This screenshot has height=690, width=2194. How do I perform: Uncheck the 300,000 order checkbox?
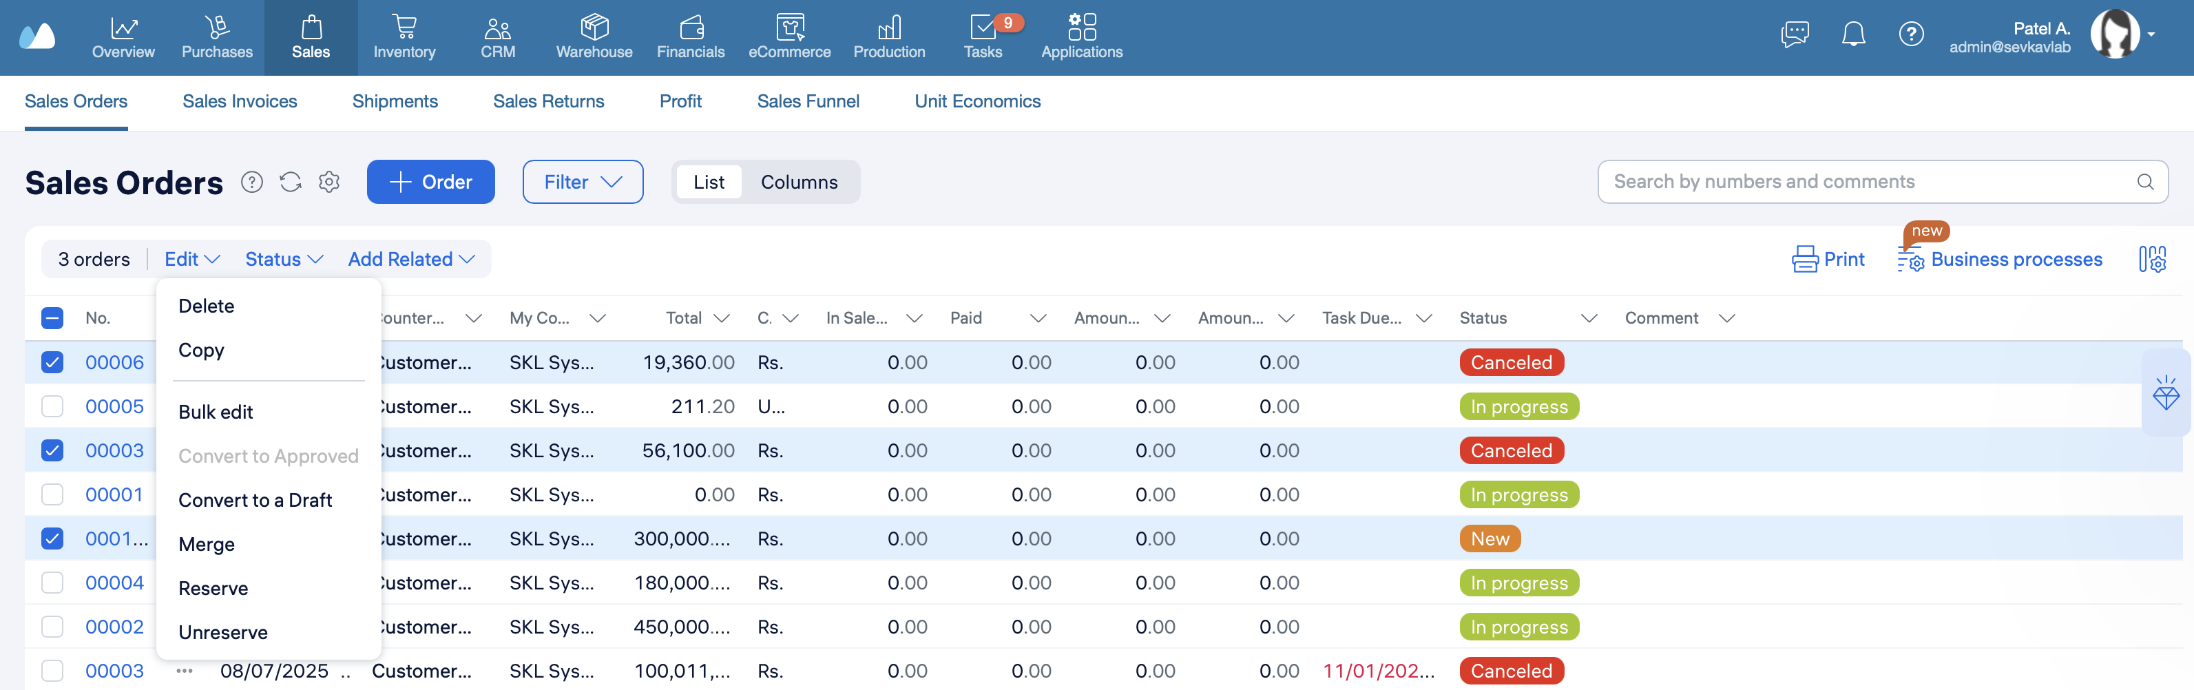pyautogui.click(x=52, y=539)
